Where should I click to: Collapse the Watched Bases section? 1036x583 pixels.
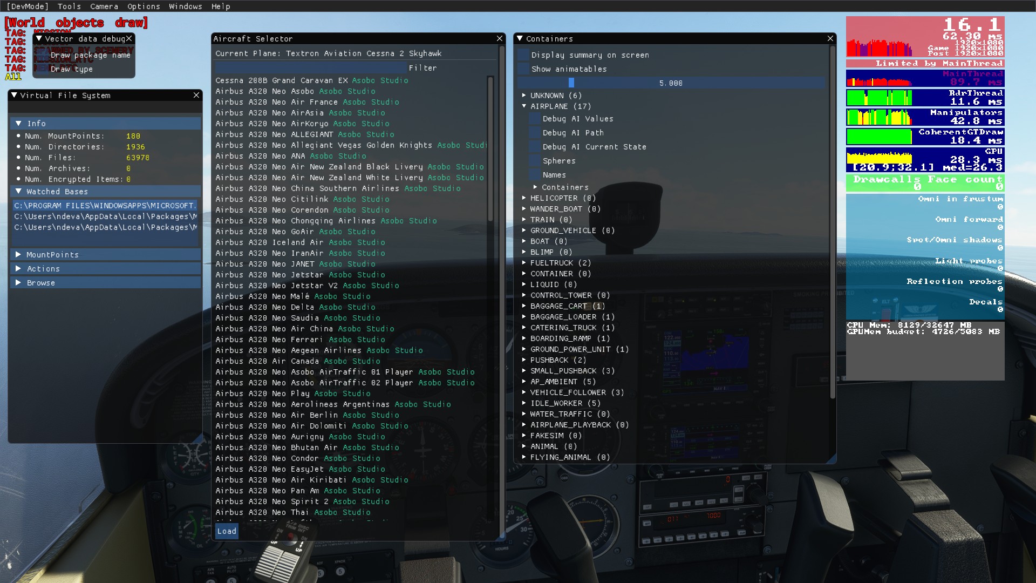(x=105, y=192)
